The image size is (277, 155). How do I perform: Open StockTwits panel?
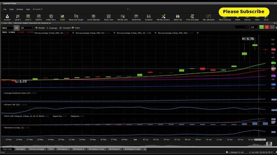tap(136, 17)
